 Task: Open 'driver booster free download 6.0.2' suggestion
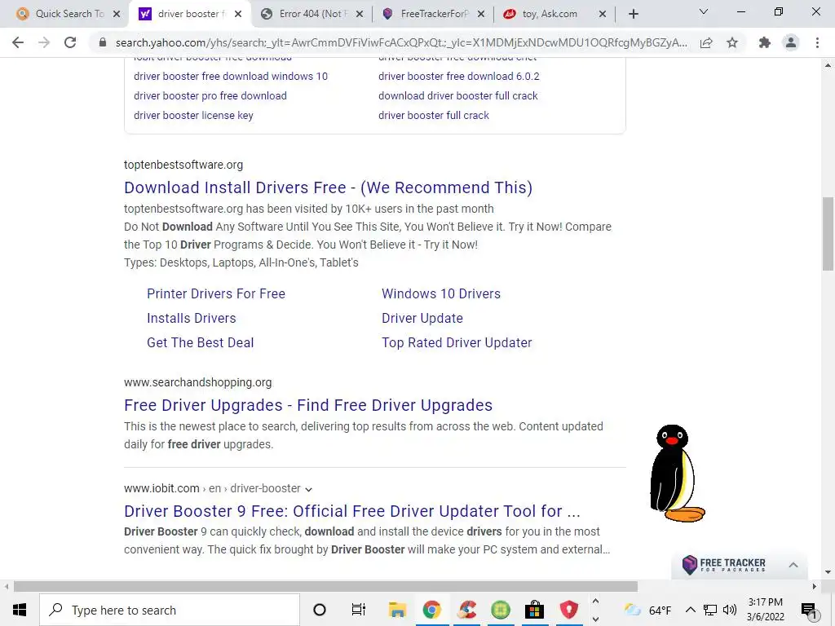point(458,76)
